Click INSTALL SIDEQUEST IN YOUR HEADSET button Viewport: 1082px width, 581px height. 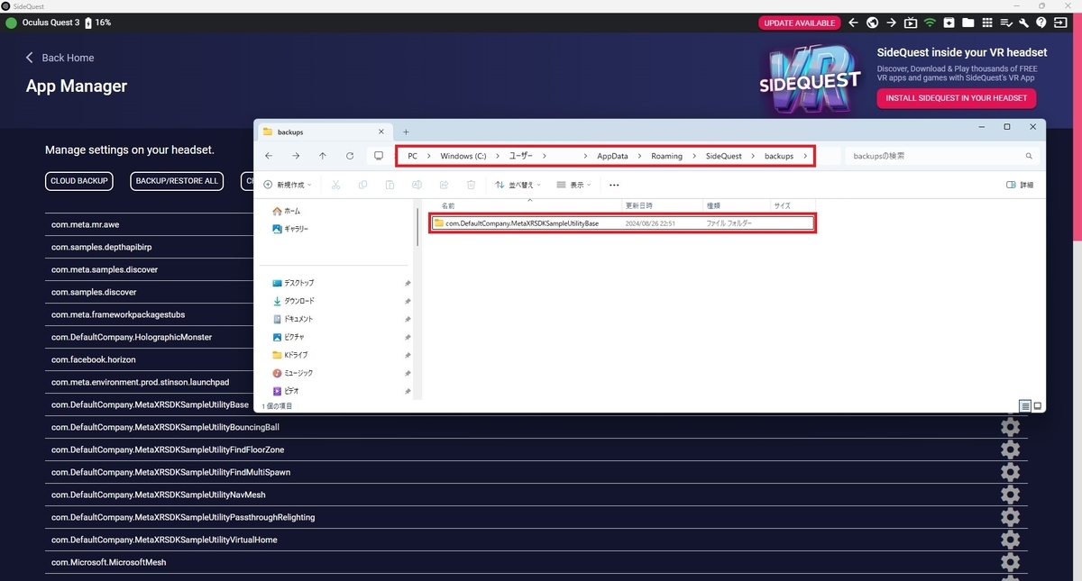[x=957, y=98]
